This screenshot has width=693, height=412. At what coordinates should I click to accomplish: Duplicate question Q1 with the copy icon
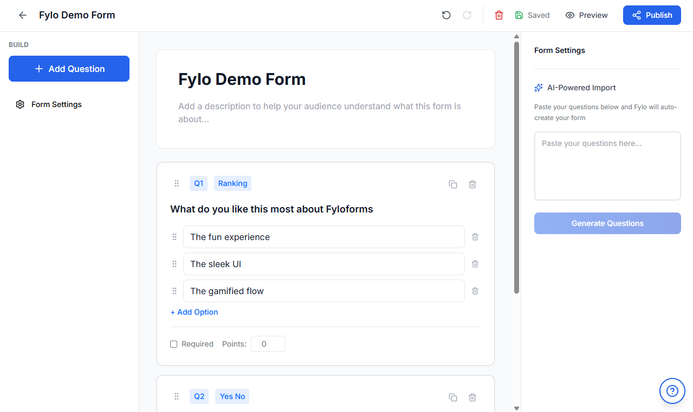click(452, 184)
